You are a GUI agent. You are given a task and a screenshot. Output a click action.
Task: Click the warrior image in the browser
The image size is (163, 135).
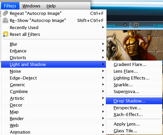(x=135, y=45)
